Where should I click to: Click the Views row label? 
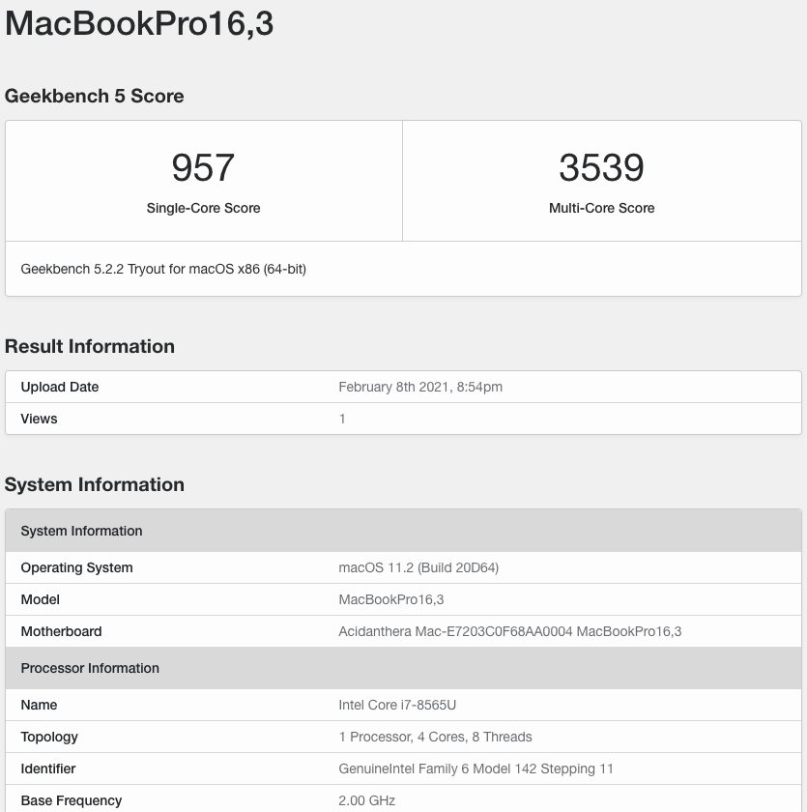pos(39,419)
